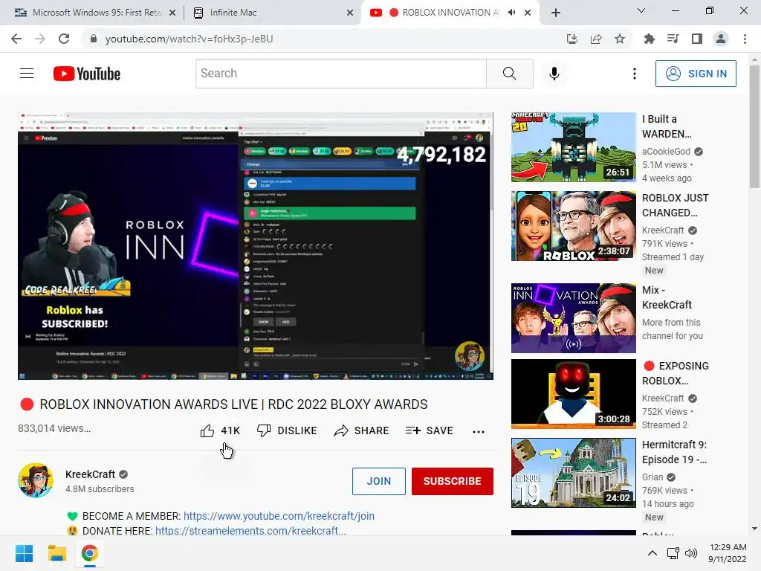The width and height of the screenshot is (761, 571).
Task: Close the Infinite Mac tab
Action: click(x=350, y=13)
